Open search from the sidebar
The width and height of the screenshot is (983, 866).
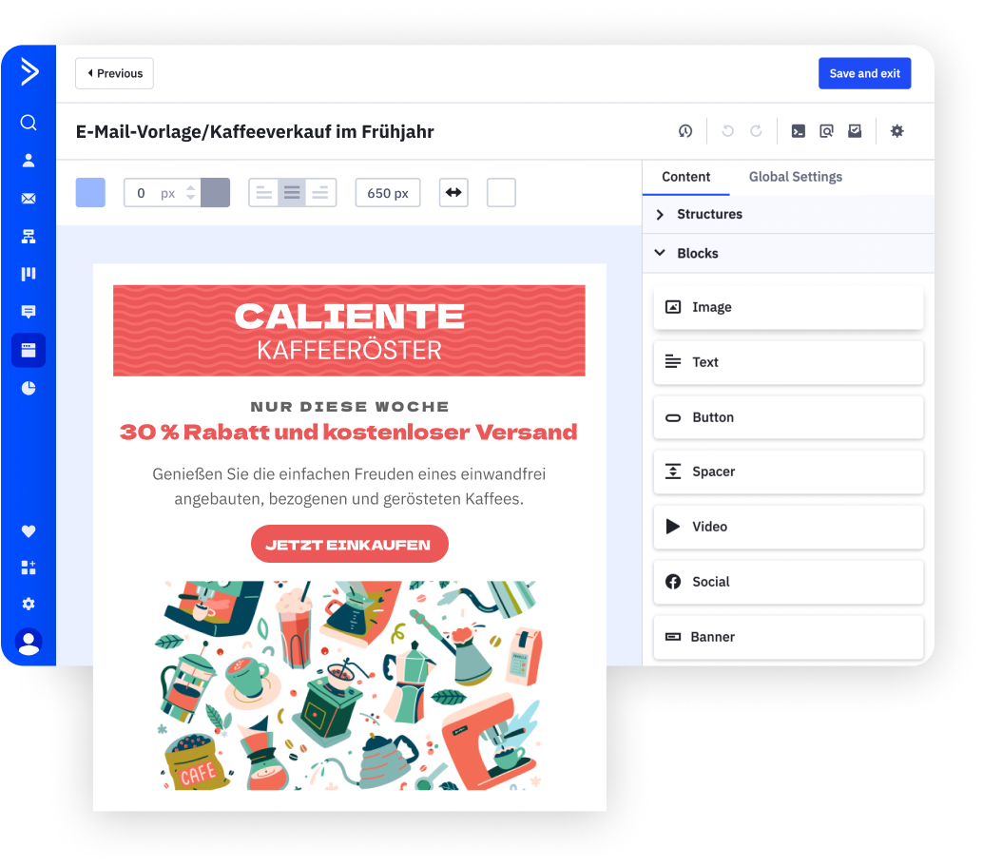29,123
